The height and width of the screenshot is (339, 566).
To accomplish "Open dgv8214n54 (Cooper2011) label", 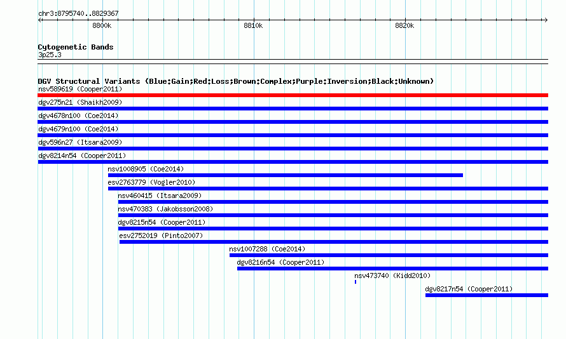I will point(82,156).
